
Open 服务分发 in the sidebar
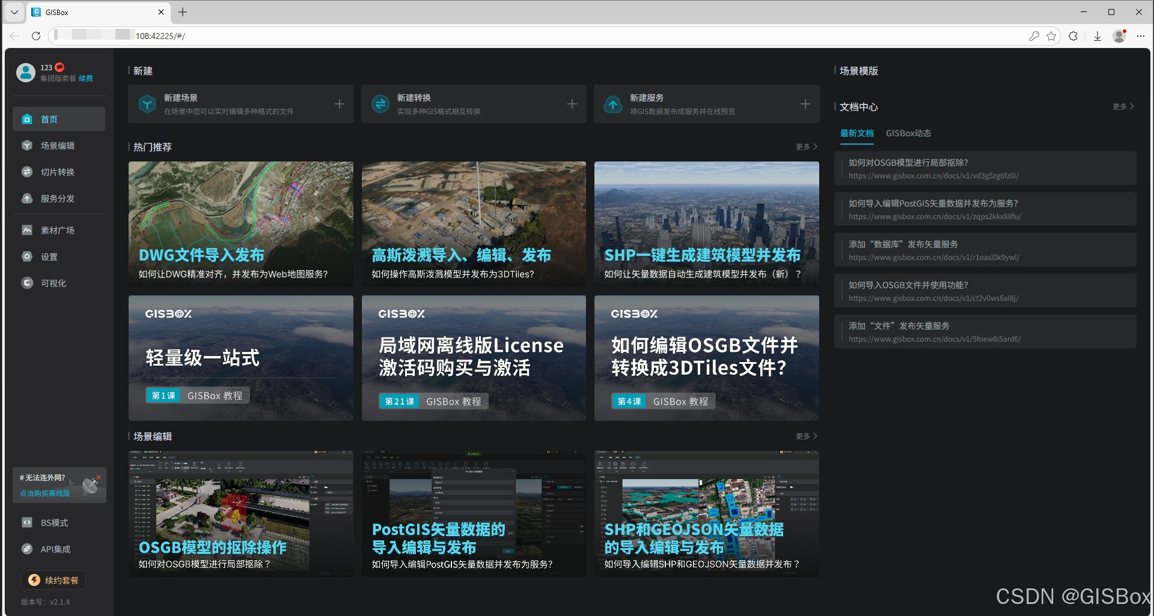pyautogui.click(x=59, y=198)
